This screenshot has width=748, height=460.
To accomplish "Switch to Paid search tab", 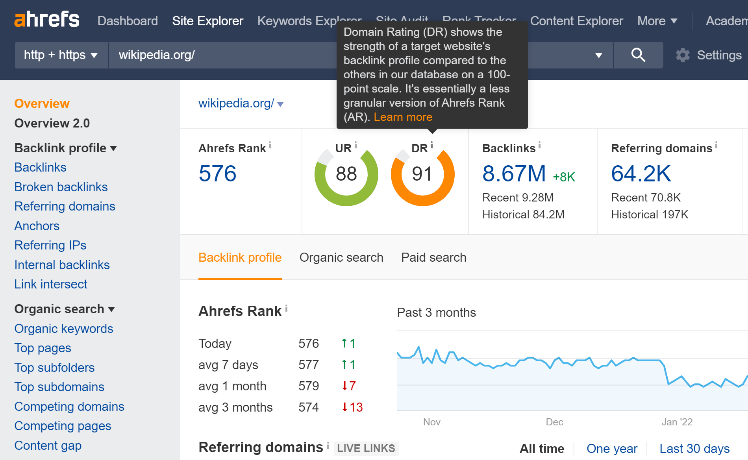I will (x=433, y=257).
